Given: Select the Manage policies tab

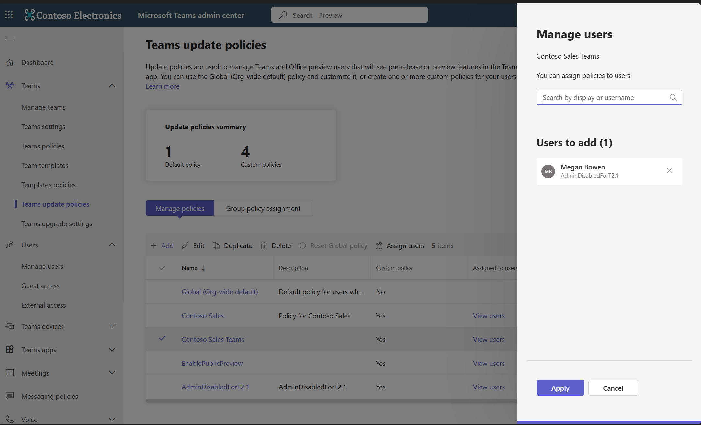Looking at the screenshot, I should [180, 208].
